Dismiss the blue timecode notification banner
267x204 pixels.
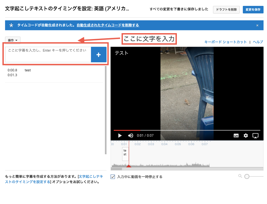[257, 25]
